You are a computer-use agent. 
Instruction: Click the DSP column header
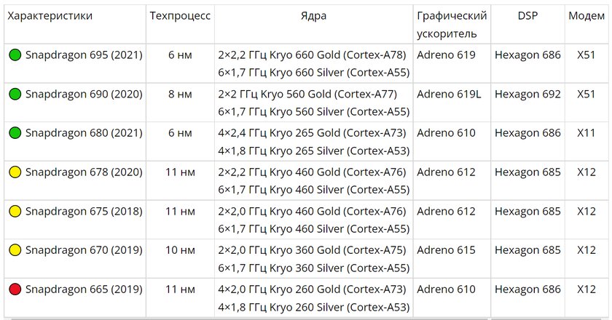click(x=527, y=16)
